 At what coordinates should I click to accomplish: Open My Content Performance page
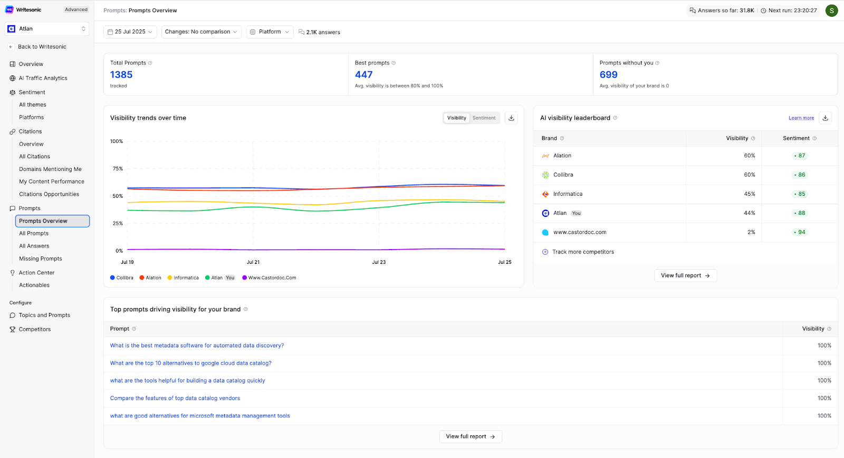point(52,182)
